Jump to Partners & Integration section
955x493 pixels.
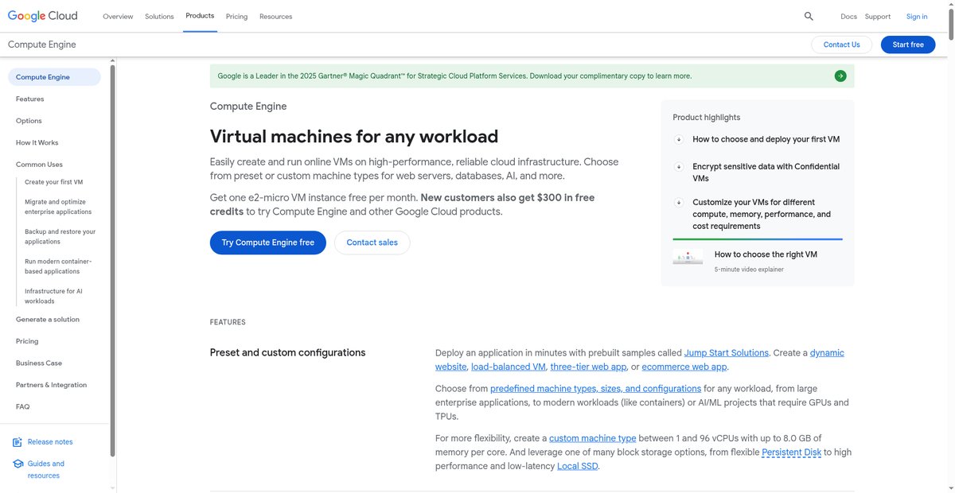(51, 385)
